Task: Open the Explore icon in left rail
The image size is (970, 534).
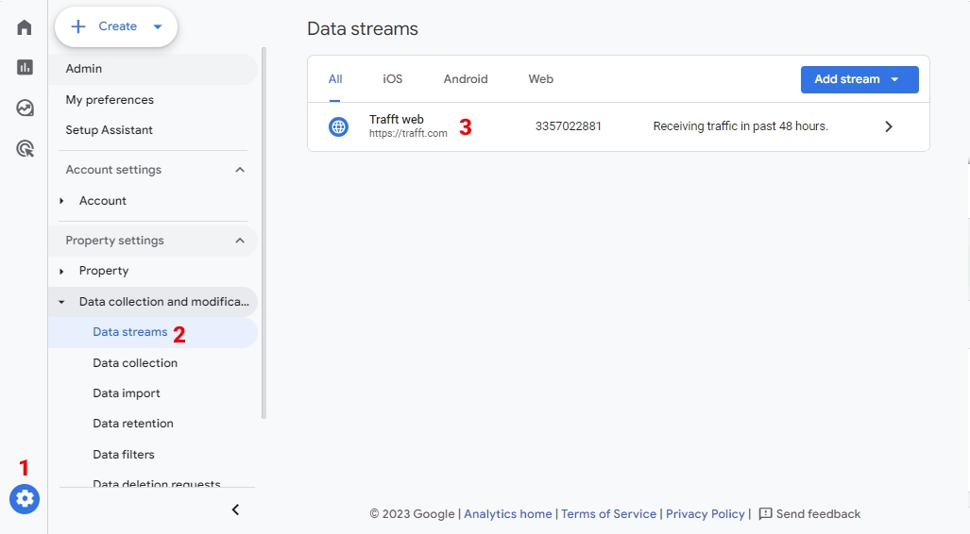Action: 25,108
